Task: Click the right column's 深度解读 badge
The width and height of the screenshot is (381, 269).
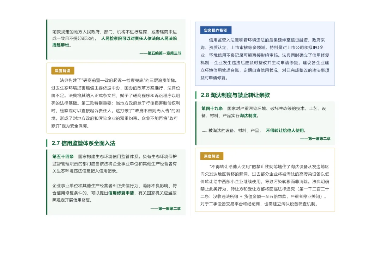Action: [x=212, y=156]
